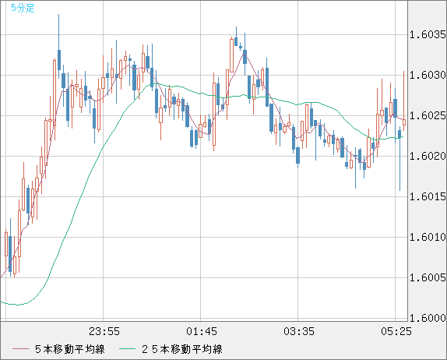Click the 1.6035 price axis label
Image resolution: width=447 pixels, height=360 pixels.
click(428, 35)
